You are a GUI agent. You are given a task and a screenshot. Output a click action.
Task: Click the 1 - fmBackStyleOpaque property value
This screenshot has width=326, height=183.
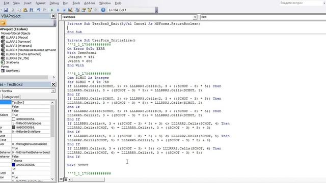pyautogui.click(x=31, y=123)
